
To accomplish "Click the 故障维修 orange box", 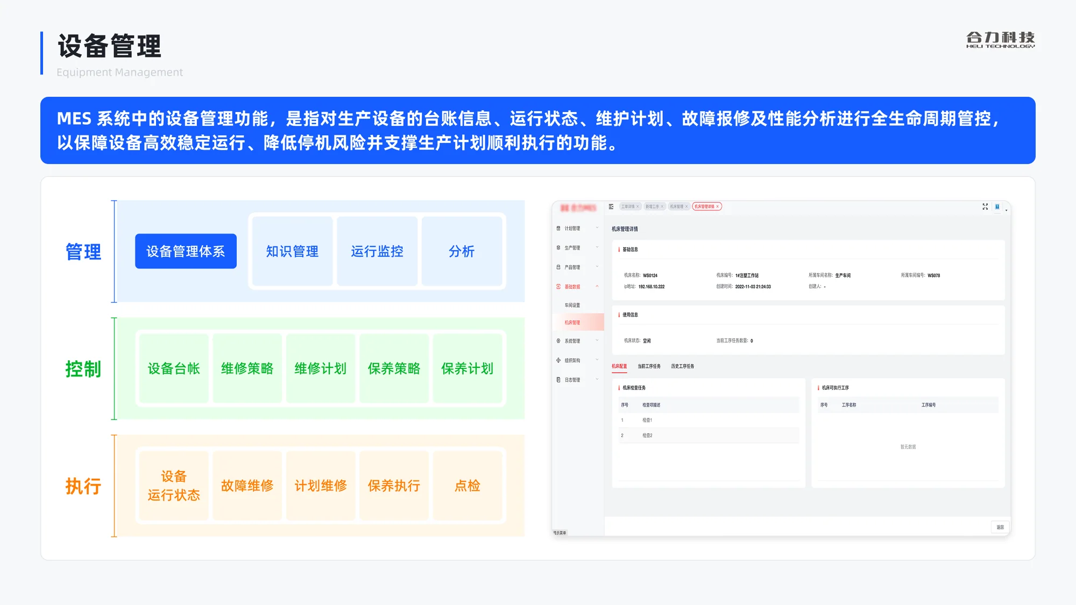I will 247,486.
